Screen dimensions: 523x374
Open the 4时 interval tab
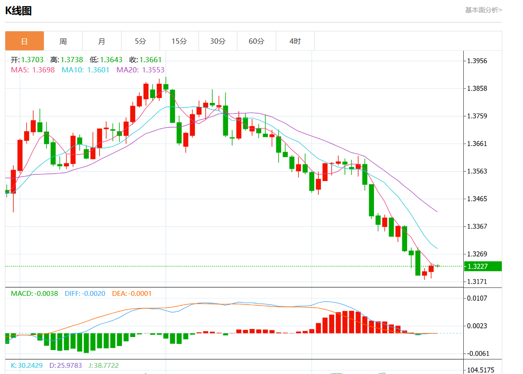[295, 41]
